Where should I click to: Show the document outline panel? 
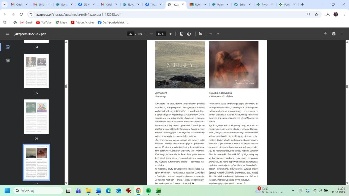[x=8, y=61]
